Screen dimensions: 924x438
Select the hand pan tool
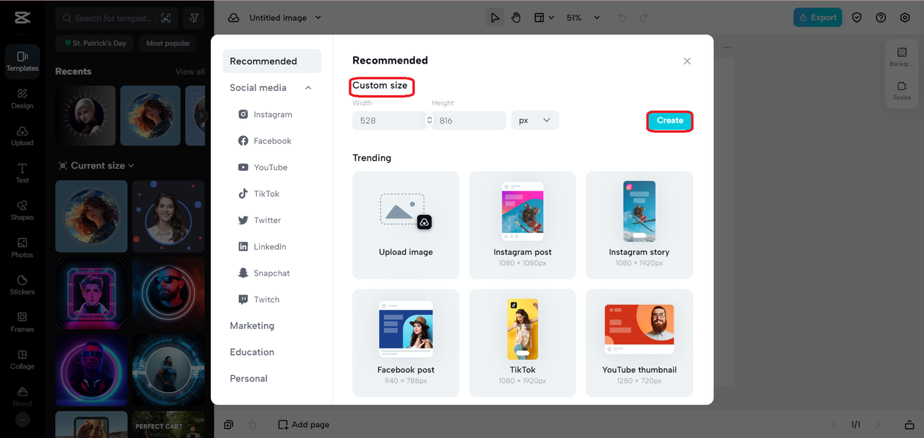point(516,17)
